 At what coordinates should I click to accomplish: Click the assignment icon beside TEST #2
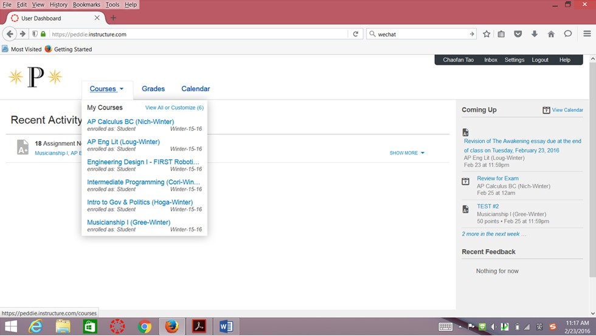click(465, 209)
